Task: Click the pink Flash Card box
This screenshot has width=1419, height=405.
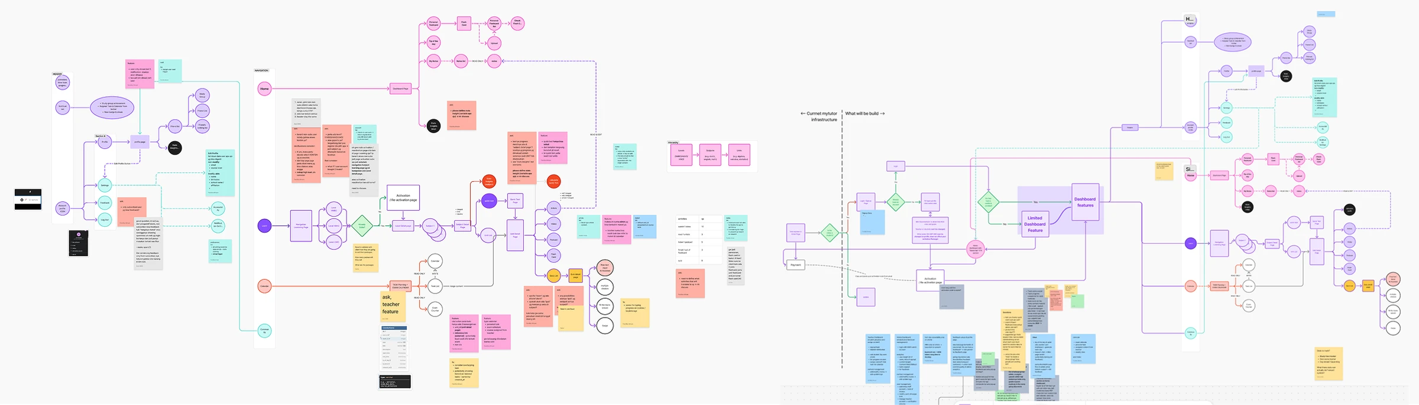Action: point(464,24)
